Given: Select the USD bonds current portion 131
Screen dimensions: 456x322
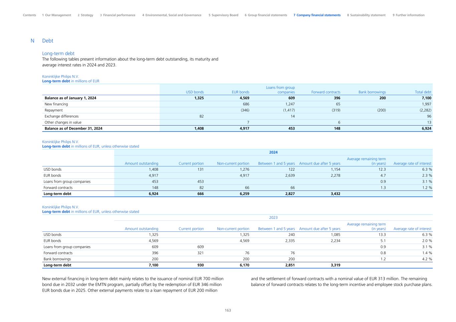Looking at the screenshot, I should click(x=200, y=169).
